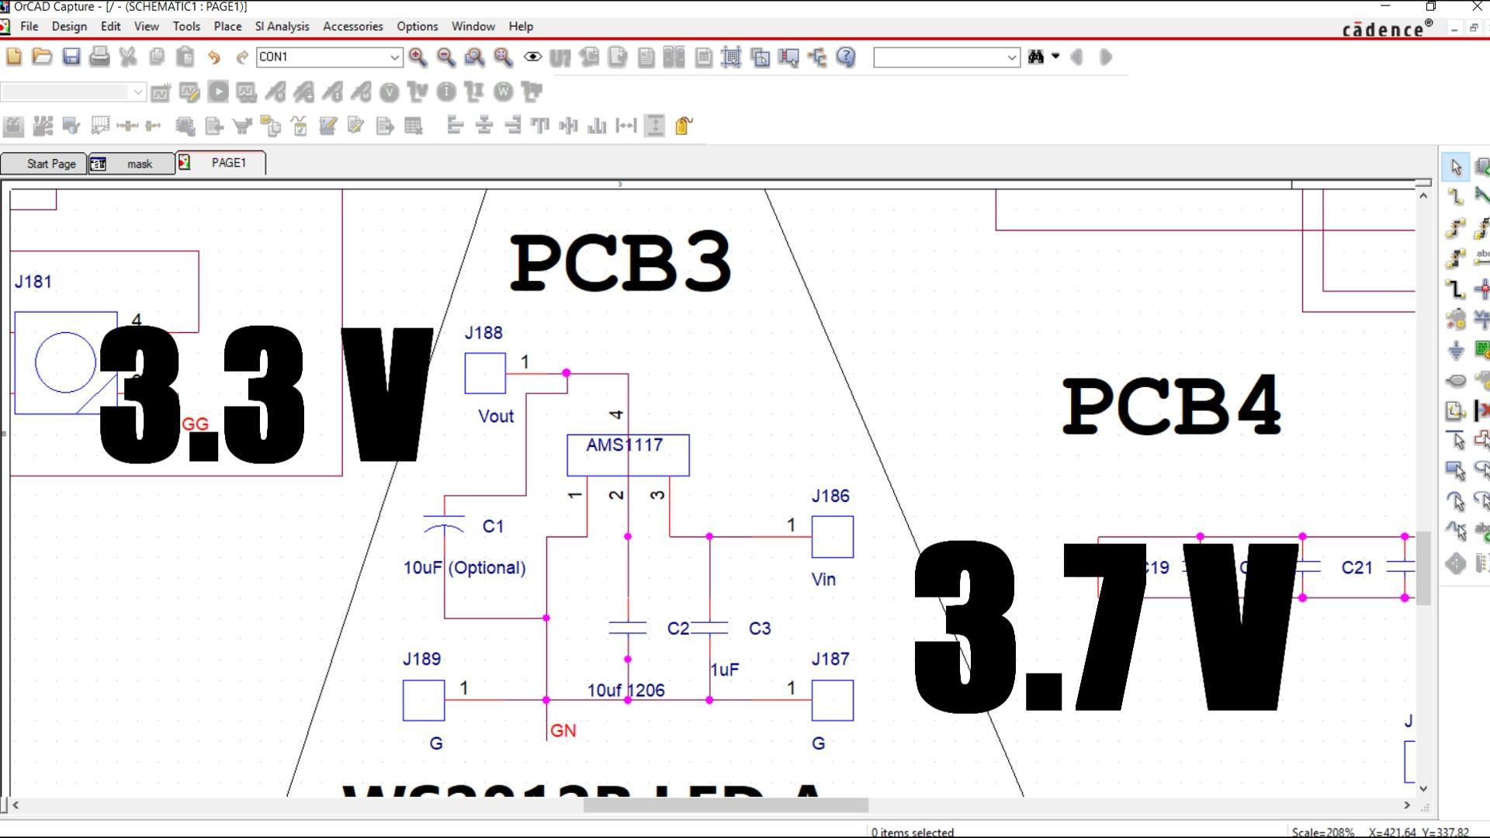Click the Save document floppy icon
Image resolution: width=1490 pixels, height=838 pixels.
click(x=71, y=57)
